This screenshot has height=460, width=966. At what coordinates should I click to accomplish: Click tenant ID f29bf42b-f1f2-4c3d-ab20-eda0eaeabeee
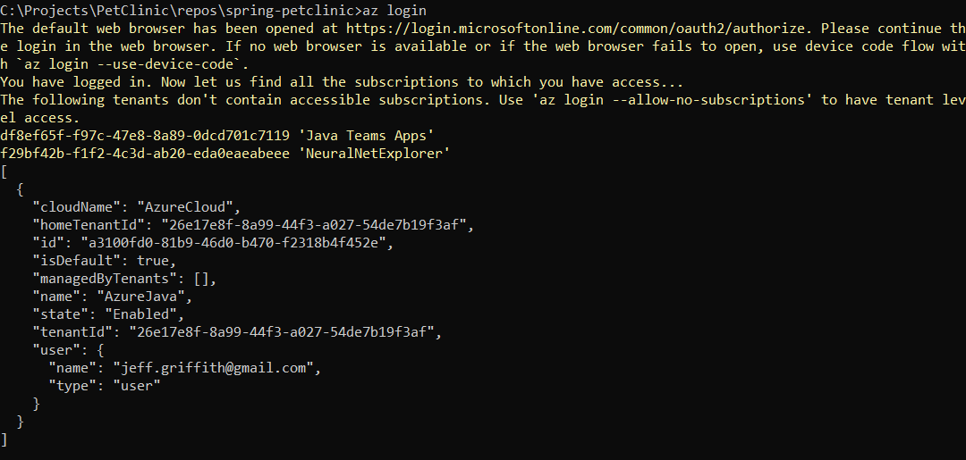[145, 154]
